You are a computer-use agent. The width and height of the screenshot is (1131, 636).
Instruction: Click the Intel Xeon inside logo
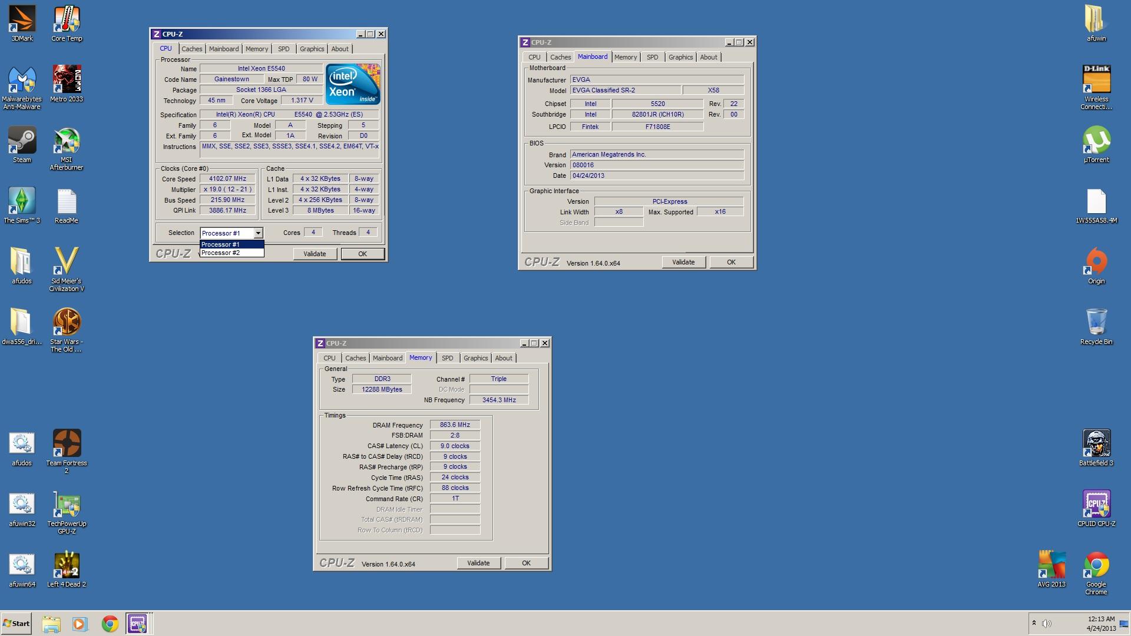353,84
